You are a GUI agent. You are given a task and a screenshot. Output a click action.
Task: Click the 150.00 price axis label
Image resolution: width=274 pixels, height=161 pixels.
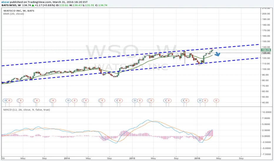click(x=266, y=42)
